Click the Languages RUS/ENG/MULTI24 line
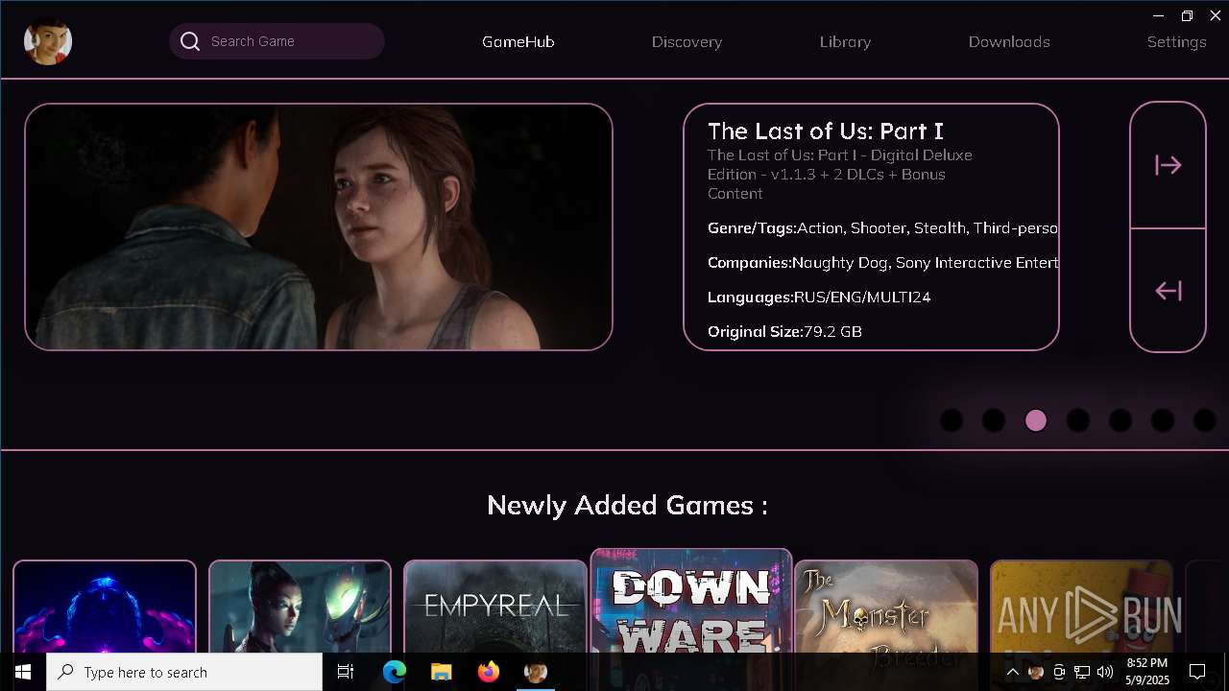1229x691 pixels. [819, 298]
